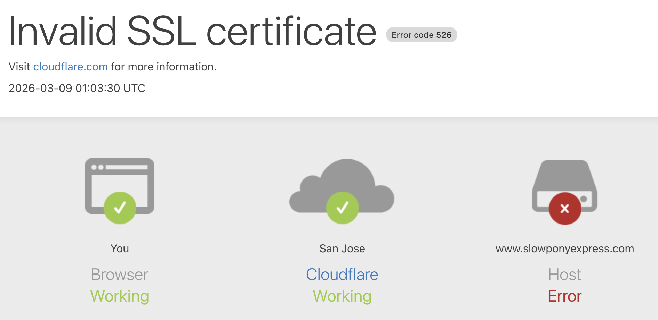This screenshot has width=658, height=320.
Task: Click the green checkmark on the browser icon
Action: pyautogui.click(x=120, y=208)
